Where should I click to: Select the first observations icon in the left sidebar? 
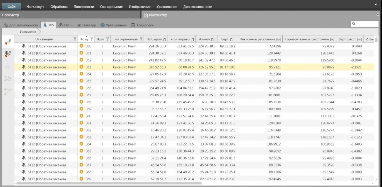[8, 42]
